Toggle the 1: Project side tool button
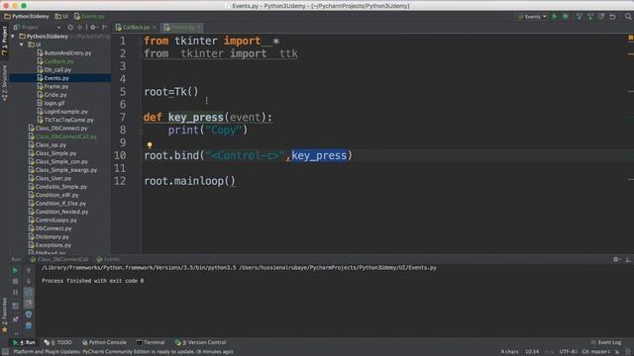The height and width of the screenshot is (356, 634). pyautogui.click(x=4, y=42)
